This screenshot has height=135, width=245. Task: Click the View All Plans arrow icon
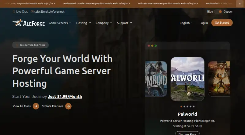click(36, 106)
